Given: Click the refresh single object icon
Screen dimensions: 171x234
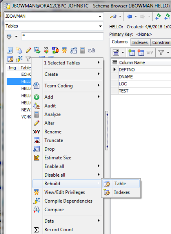Looking at the screenshot, I should 167,16.
